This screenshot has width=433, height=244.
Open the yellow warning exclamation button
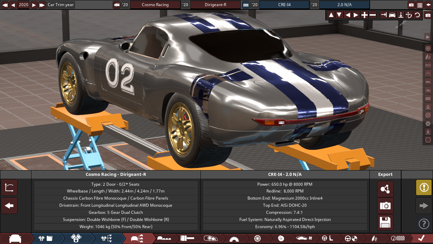(424, 188)
